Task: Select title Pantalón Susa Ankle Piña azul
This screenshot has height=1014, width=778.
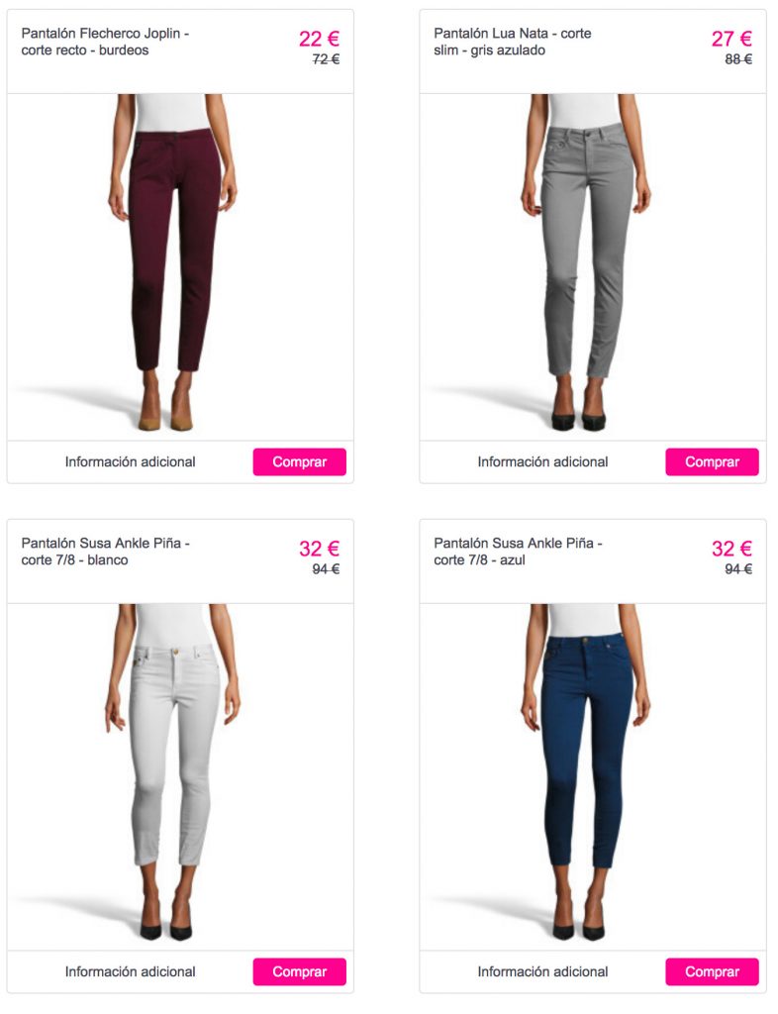Action: point(518,551)
